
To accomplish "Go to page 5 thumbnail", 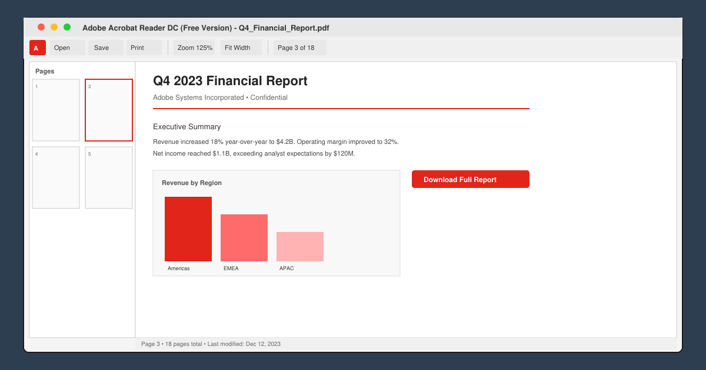I will tap(109, 177).
